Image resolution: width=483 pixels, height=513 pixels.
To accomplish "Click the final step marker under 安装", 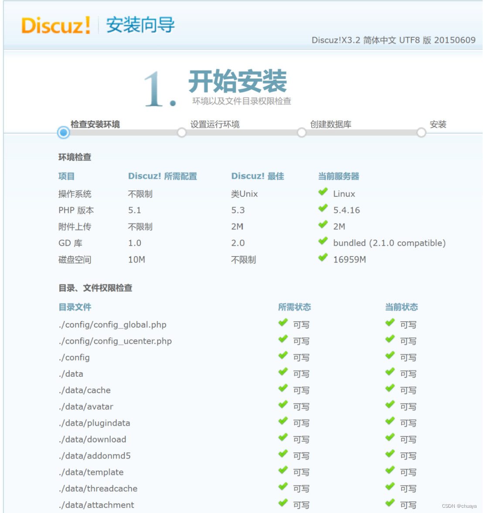I will 422,132.
